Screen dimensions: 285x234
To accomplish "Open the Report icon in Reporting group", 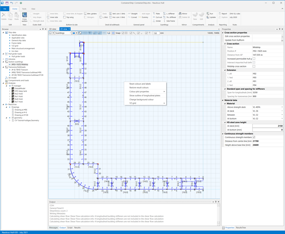I will click(x=220, y=13).
